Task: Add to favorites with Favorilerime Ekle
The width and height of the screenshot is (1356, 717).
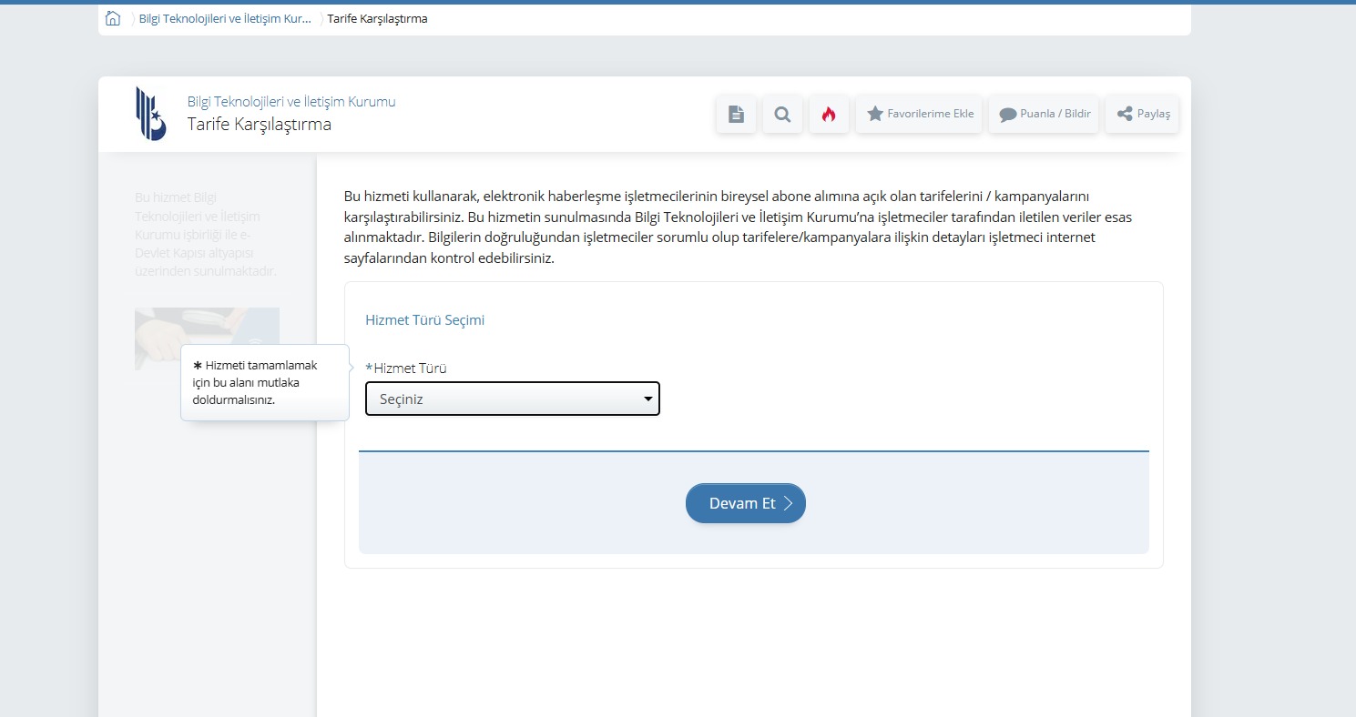Action: 919,115
